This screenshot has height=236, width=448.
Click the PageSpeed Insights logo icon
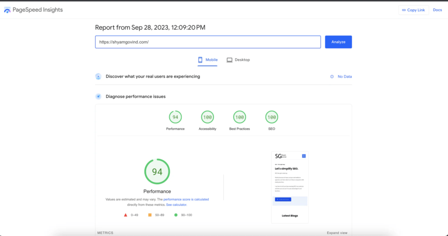7,10
